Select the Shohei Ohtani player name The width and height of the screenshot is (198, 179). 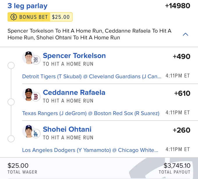click(67, 129)
